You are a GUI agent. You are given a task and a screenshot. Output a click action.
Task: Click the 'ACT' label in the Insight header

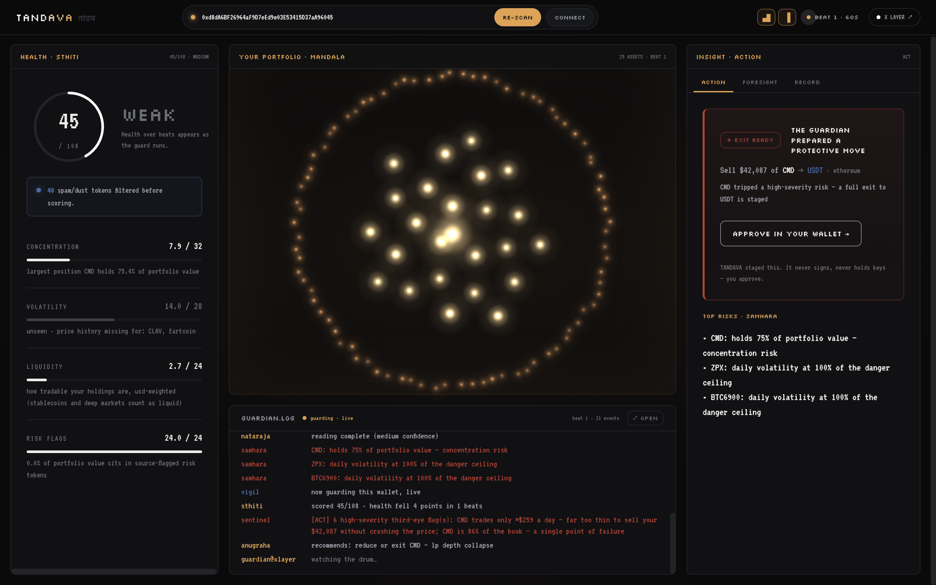coord(906,57)
